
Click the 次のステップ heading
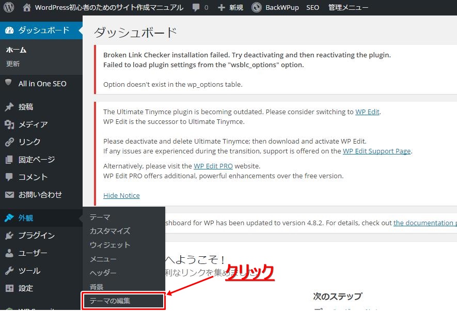pos(338,296)
